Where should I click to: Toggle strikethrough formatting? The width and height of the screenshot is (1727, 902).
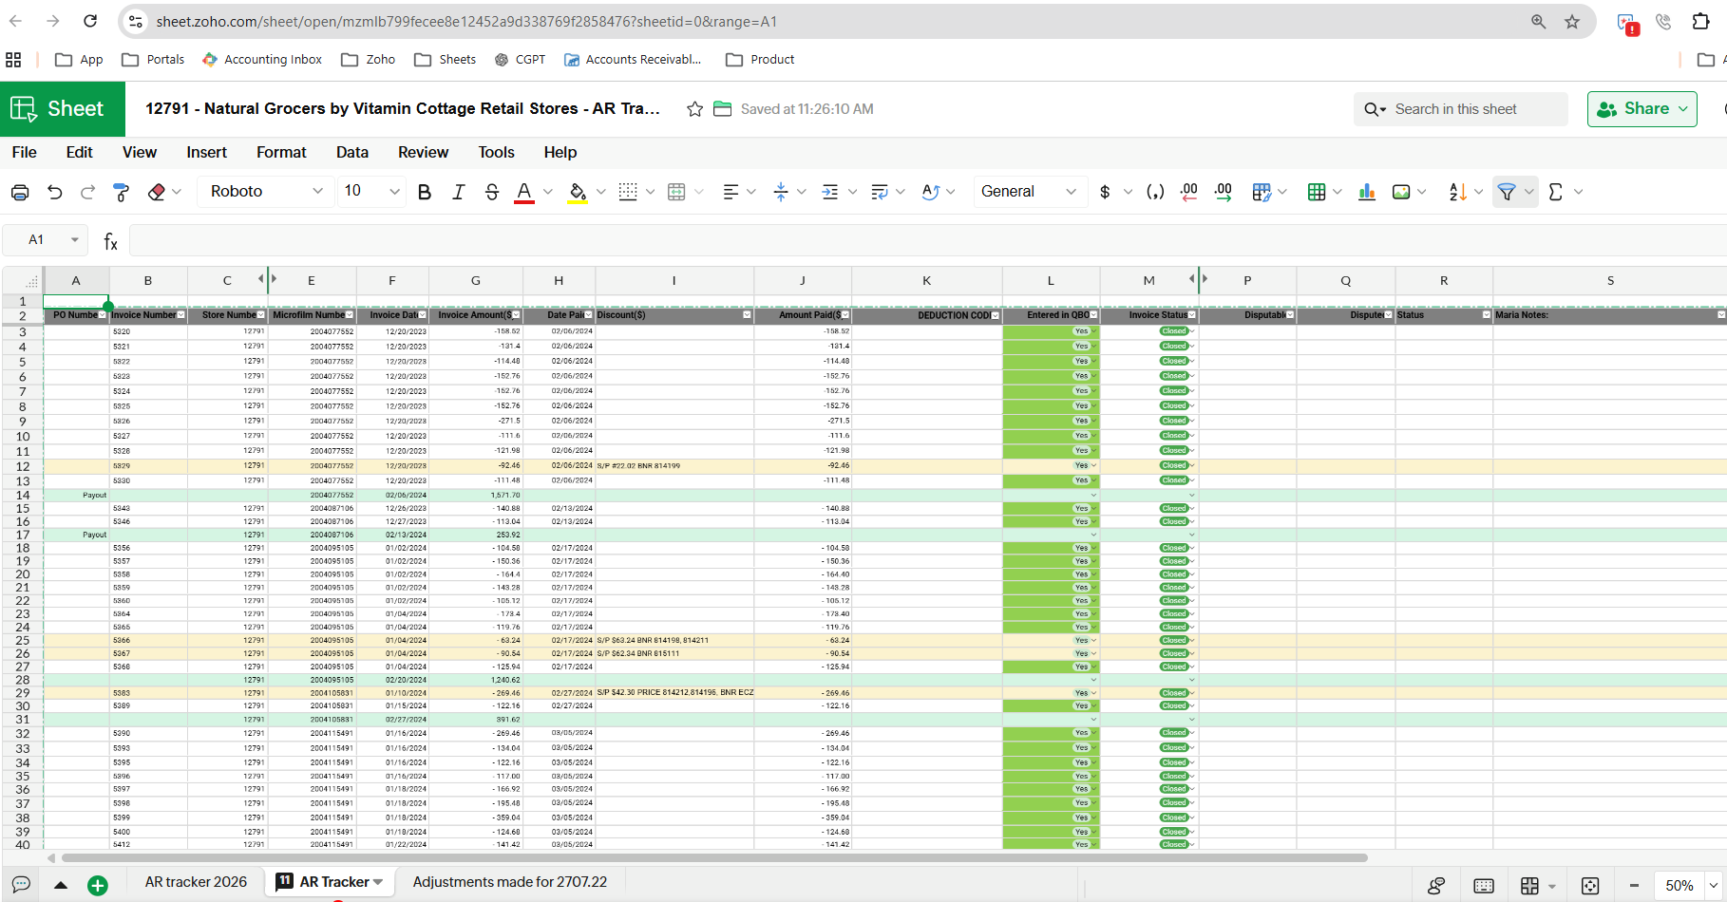point(491,193)
